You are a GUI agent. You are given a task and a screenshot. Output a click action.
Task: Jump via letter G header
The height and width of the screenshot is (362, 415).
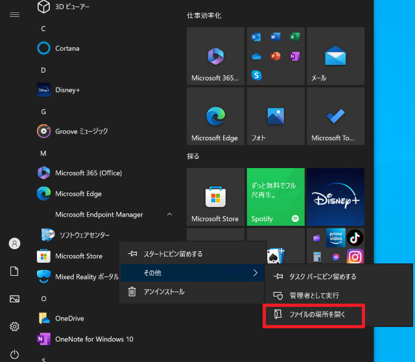pyautogui.click(x=43, y=112)
